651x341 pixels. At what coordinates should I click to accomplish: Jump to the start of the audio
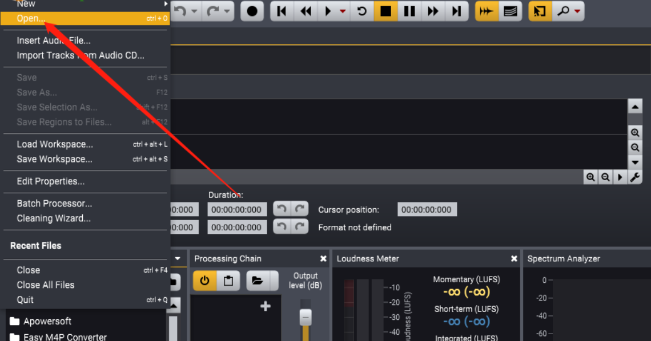(282, 11)
